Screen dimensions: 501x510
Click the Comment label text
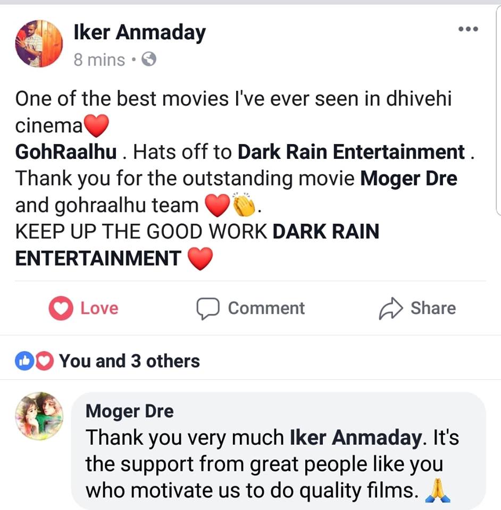(x=266, y=308)
